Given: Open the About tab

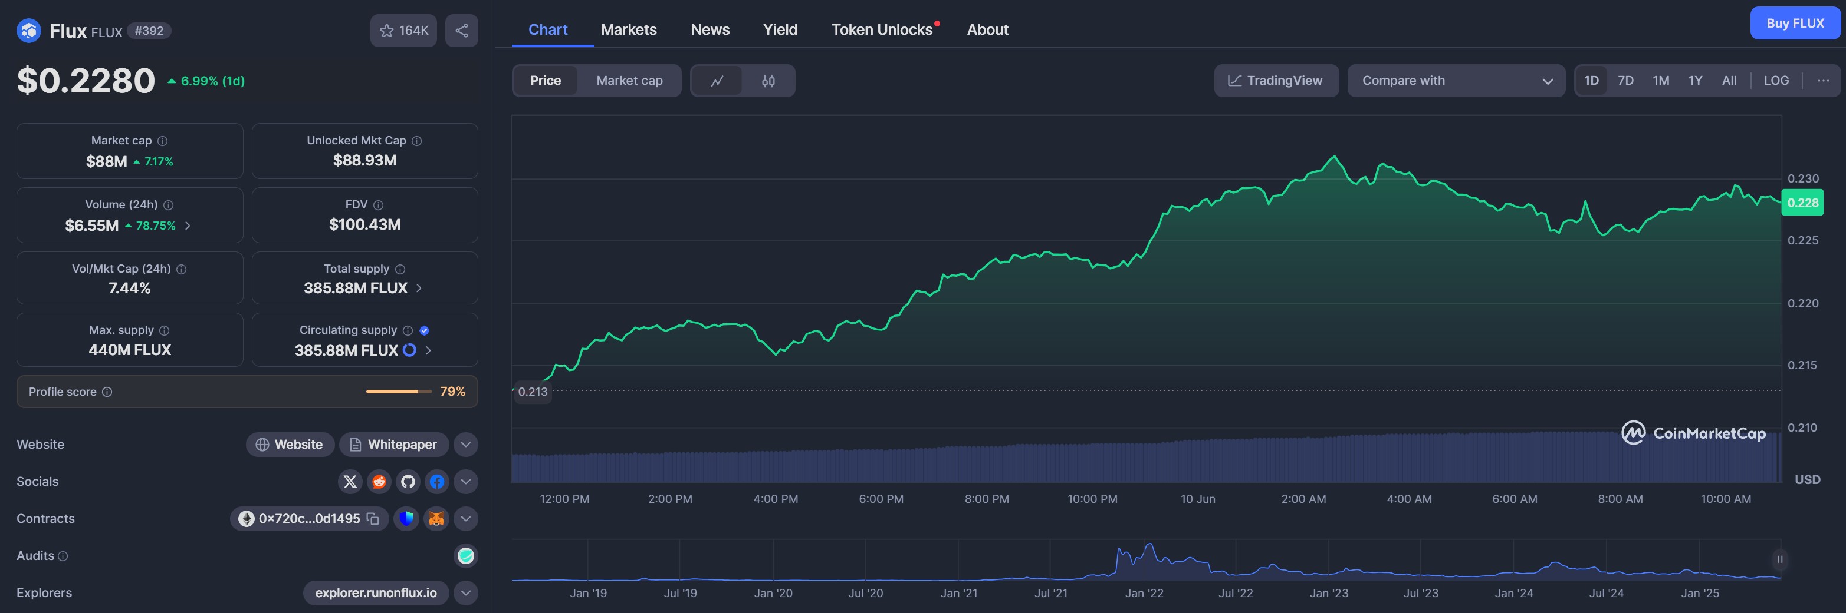Looking at the screenshot, I should 987,30.
